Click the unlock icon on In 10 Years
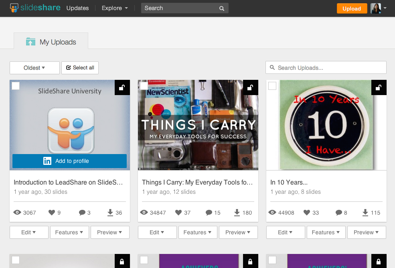The width and height of the screenshot is (395, 268). point(379,87)
